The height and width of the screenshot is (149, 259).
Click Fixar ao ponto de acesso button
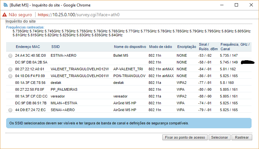[185, 137]
